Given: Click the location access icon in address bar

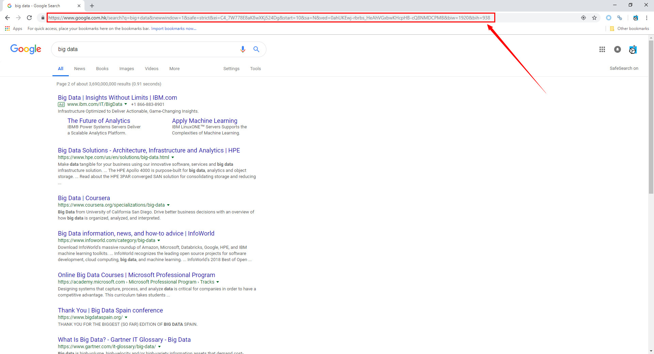Looking at the screenshot, I should [583, 18].
